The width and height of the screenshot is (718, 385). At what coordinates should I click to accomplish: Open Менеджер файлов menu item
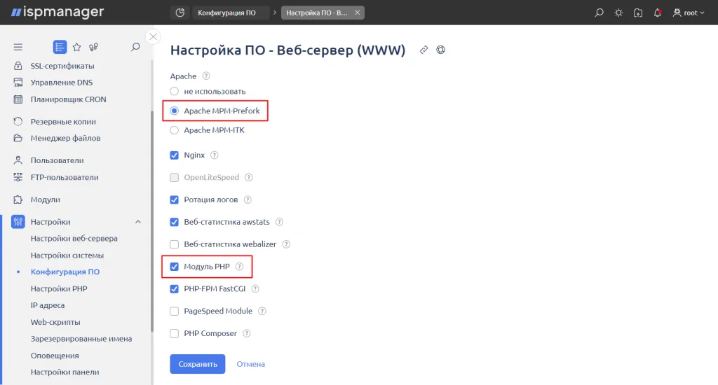coord(65,138)
